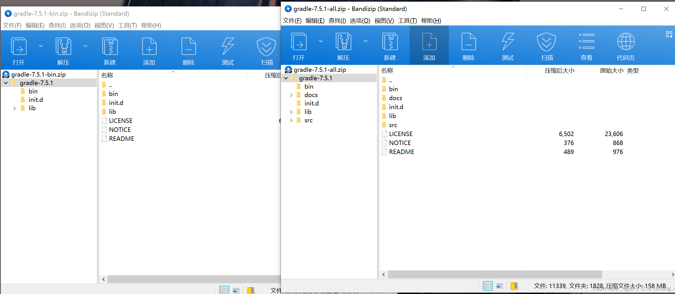Select README file in bin.zip file list
This screenshot has width=675, height=294.
point(121,139)
